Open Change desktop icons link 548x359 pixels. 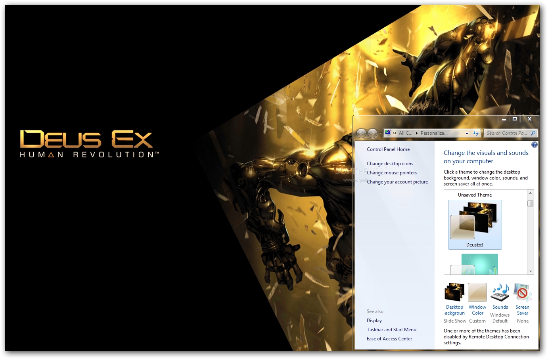click(x=390, y=164)
